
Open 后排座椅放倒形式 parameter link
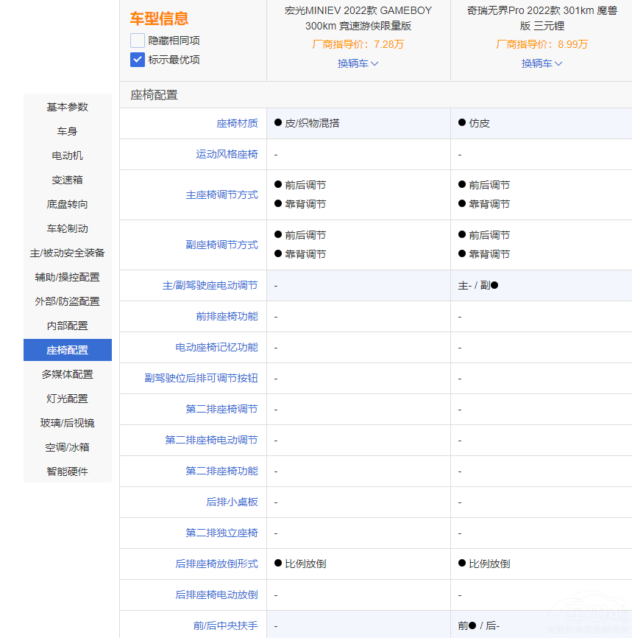(x=216, y=564)
